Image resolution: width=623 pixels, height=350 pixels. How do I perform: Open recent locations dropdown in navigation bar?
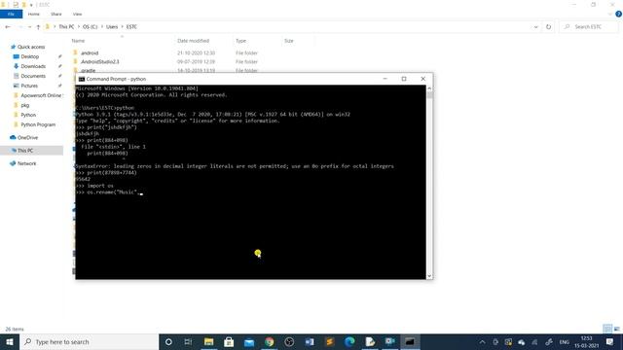click(x=29, y=27)
